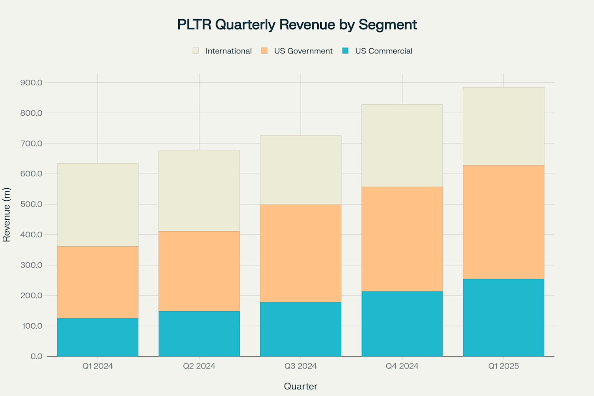Click the Q1 2025 US Government bar segment
This screenshot has width=594, height=396.
pyautogui.click(x=504, y=222)
